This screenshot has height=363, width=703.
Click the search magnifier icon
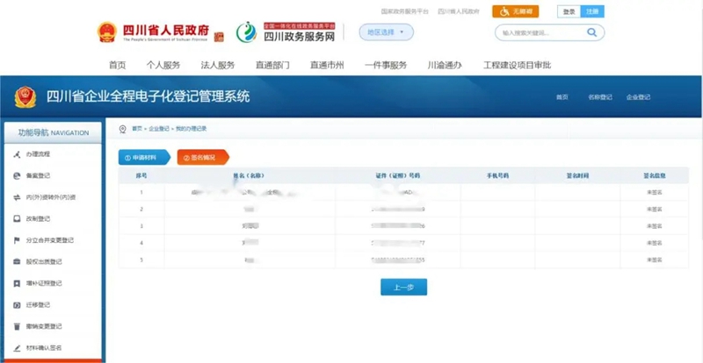click(x=591, y=32)
